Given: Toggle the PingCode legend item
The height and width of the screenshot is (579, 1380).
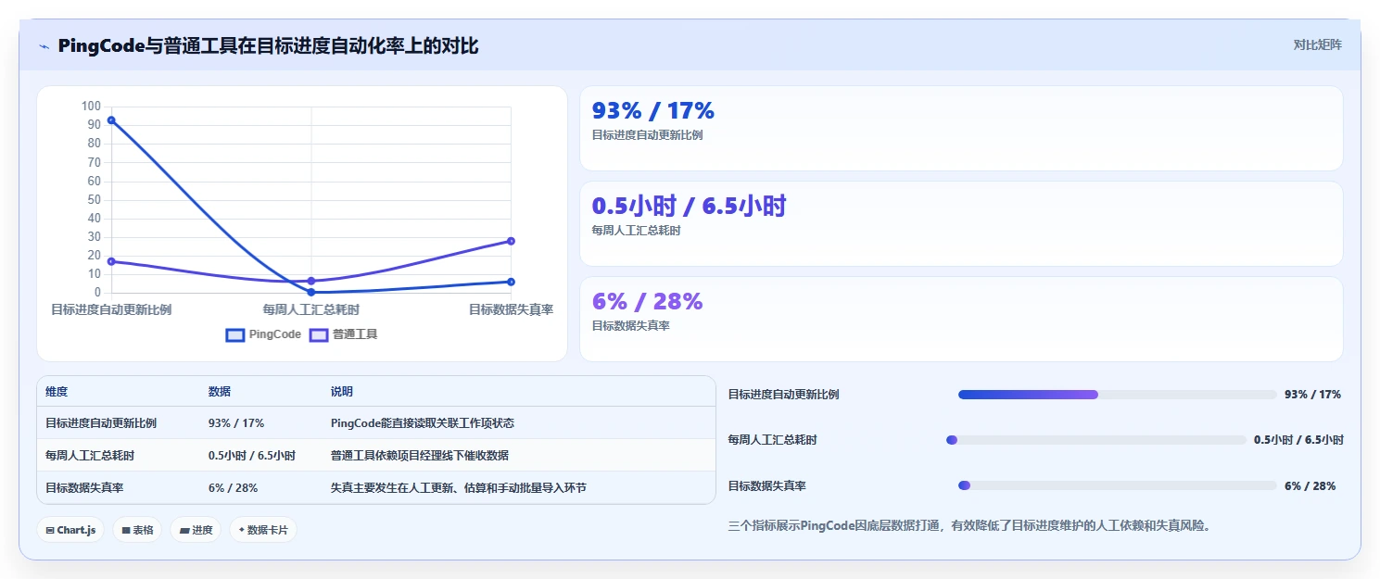Looking at the screenshot, I should pos(264,334).
